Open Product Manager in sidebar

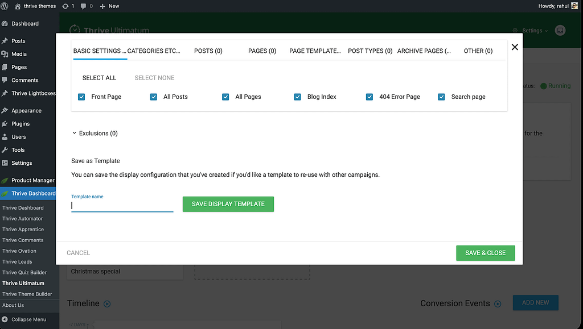(x=32, y=180)
